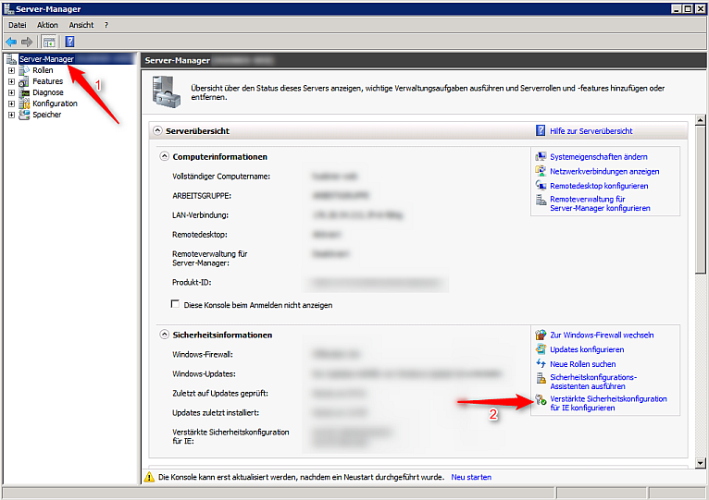Click the Rollen tree node icon
The height and width of the screenshot is (500, 709).
click(x=24, y=70)
